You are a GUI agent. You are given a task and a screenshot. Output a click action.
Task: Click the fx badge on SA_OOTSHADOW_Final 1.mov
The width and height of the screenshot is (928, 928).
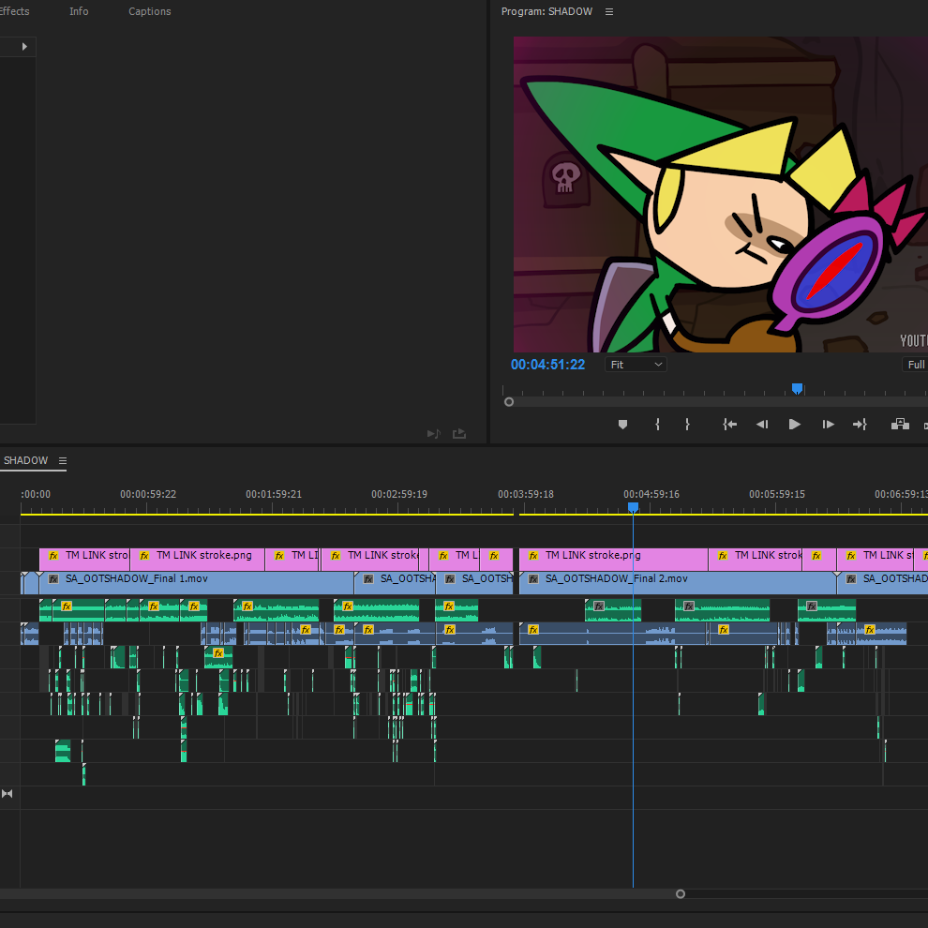(53, 578)
